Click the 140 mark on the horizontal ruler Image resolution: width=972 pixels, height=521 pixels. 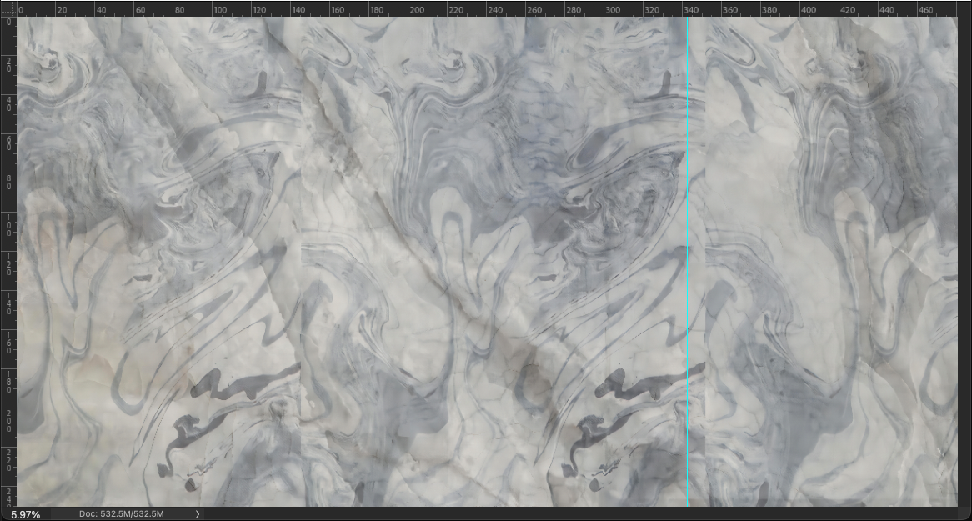pos(298,10)
